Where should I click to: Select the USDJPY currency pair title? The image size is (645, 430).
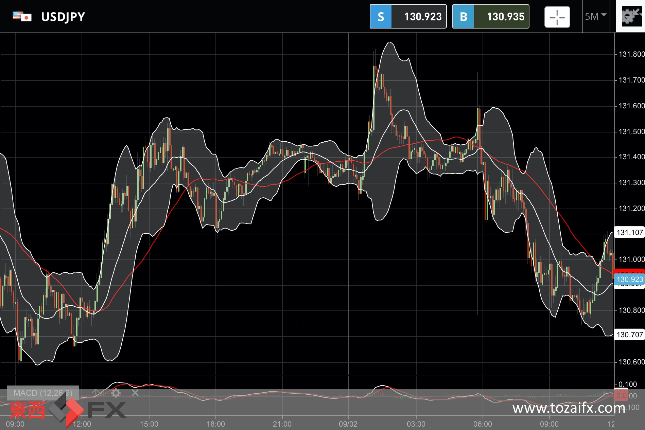[x=63, y=17]
